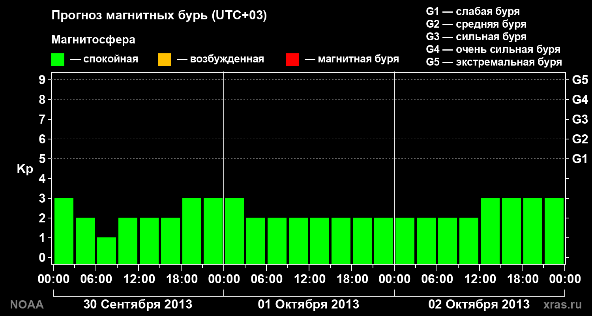Click the 'NOAA' source credit
Screen dimensions: 592x316
click(x=27, y=305)
